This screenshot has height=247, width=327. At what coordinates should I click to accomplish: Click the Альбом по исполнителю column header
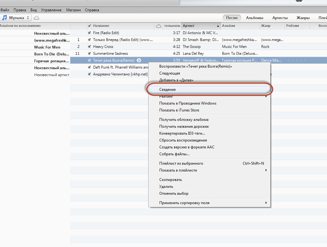(x=35, y=26)
